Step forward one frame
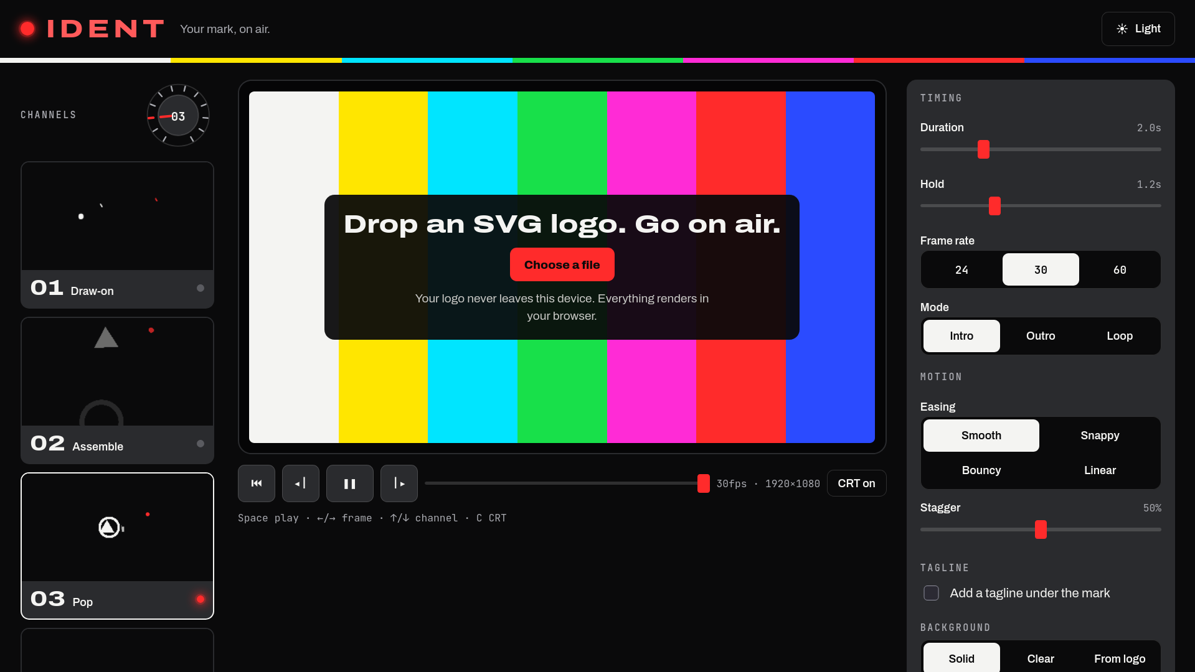The image size is (1195, 672). pyautogui.click(x=399, y=483)
